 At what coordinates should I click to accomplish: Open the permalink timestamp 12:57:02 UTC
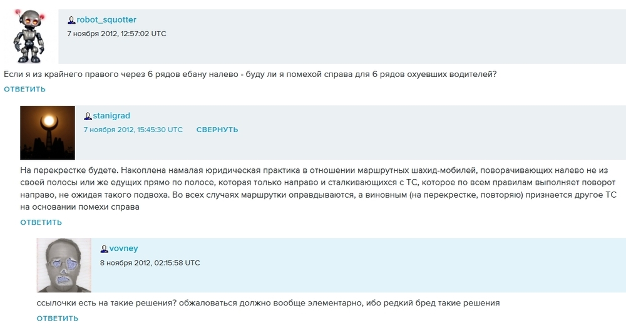pos(116,34)
